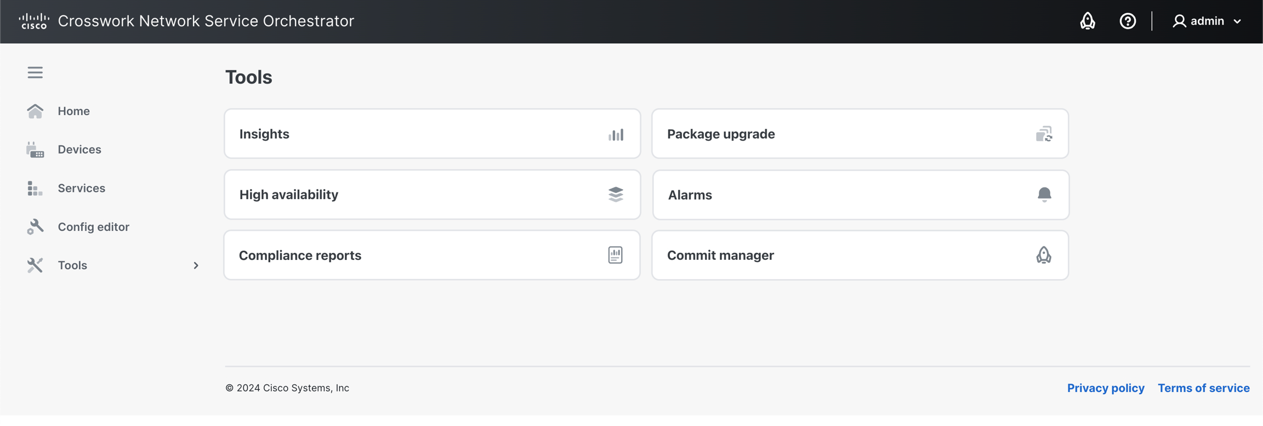1263x426 pixels.
Task: Follow the Privacy policy link
Action: point(1105,388)
